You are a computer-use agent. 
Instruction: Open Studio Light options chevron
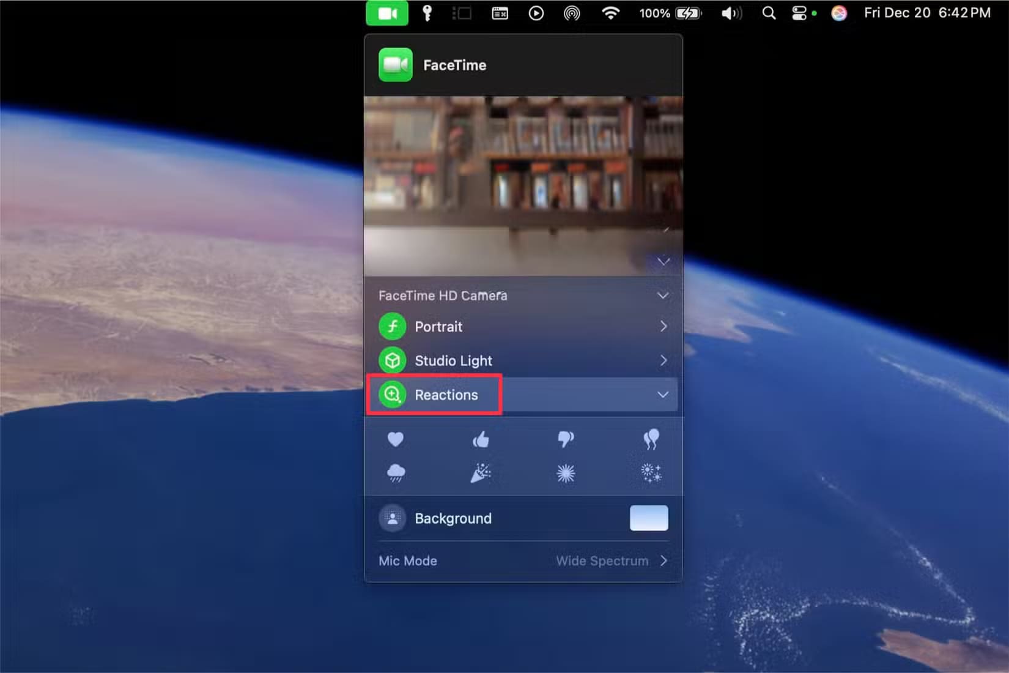click(663, 360)
